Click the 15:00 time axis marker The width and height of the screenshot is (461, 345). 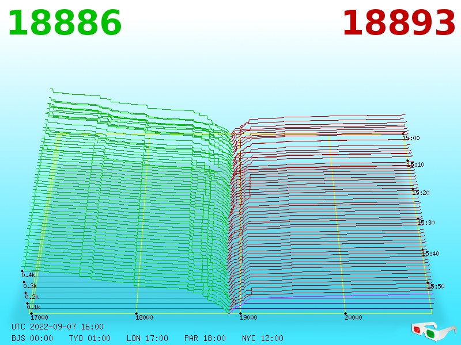click(x=411, y=138)
